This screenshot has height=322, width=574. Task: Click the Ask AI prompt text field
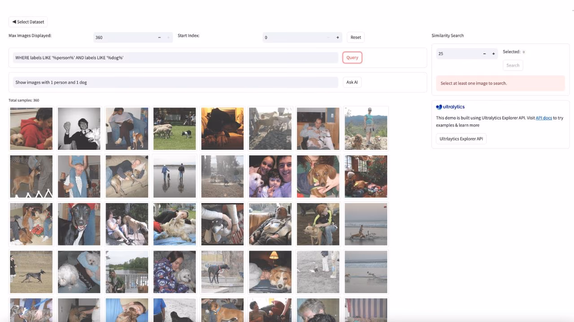175,82
